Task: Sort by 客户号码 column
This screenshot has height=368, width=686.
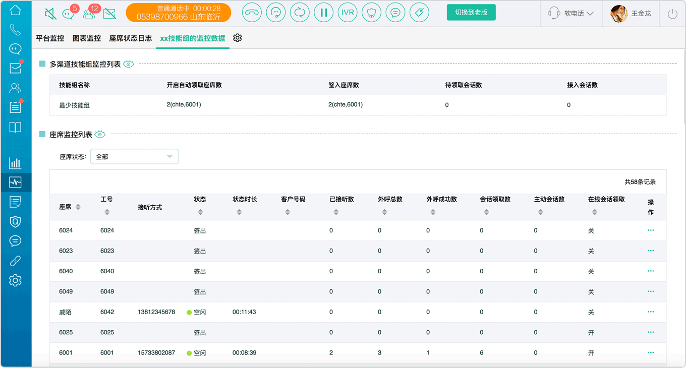Action: coord(288,213)
